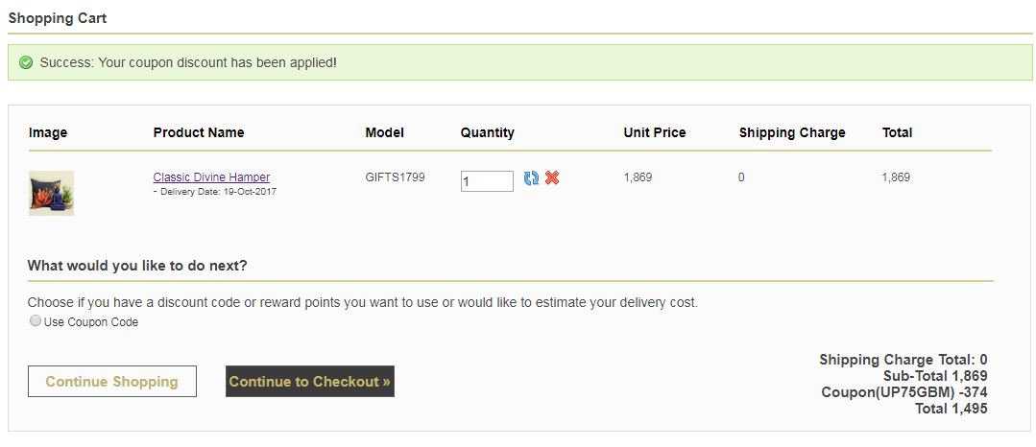
Task: Click the Coupon(UP75GBM) discount line
Action: click(903, 392)
